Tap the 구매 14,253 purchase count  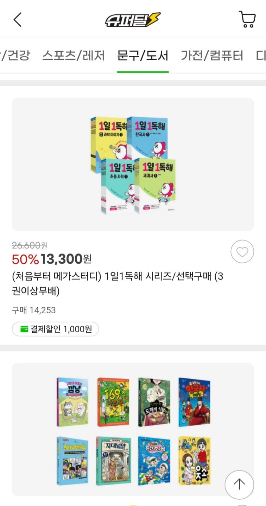(x=34, y=310)
